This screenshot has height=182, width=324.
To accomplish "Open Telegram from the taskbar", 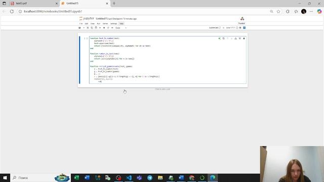I will coord(150,177).
